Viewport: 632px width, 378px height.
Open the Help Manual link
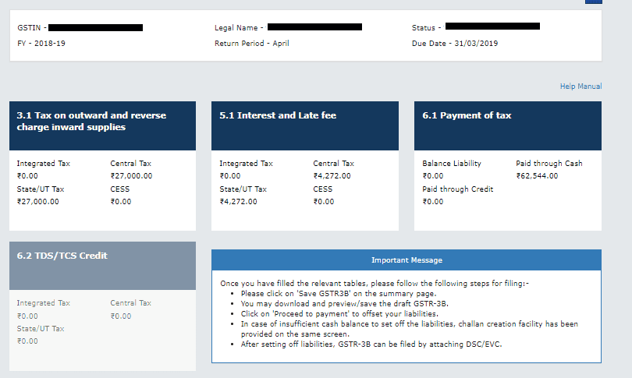[581, 87]
